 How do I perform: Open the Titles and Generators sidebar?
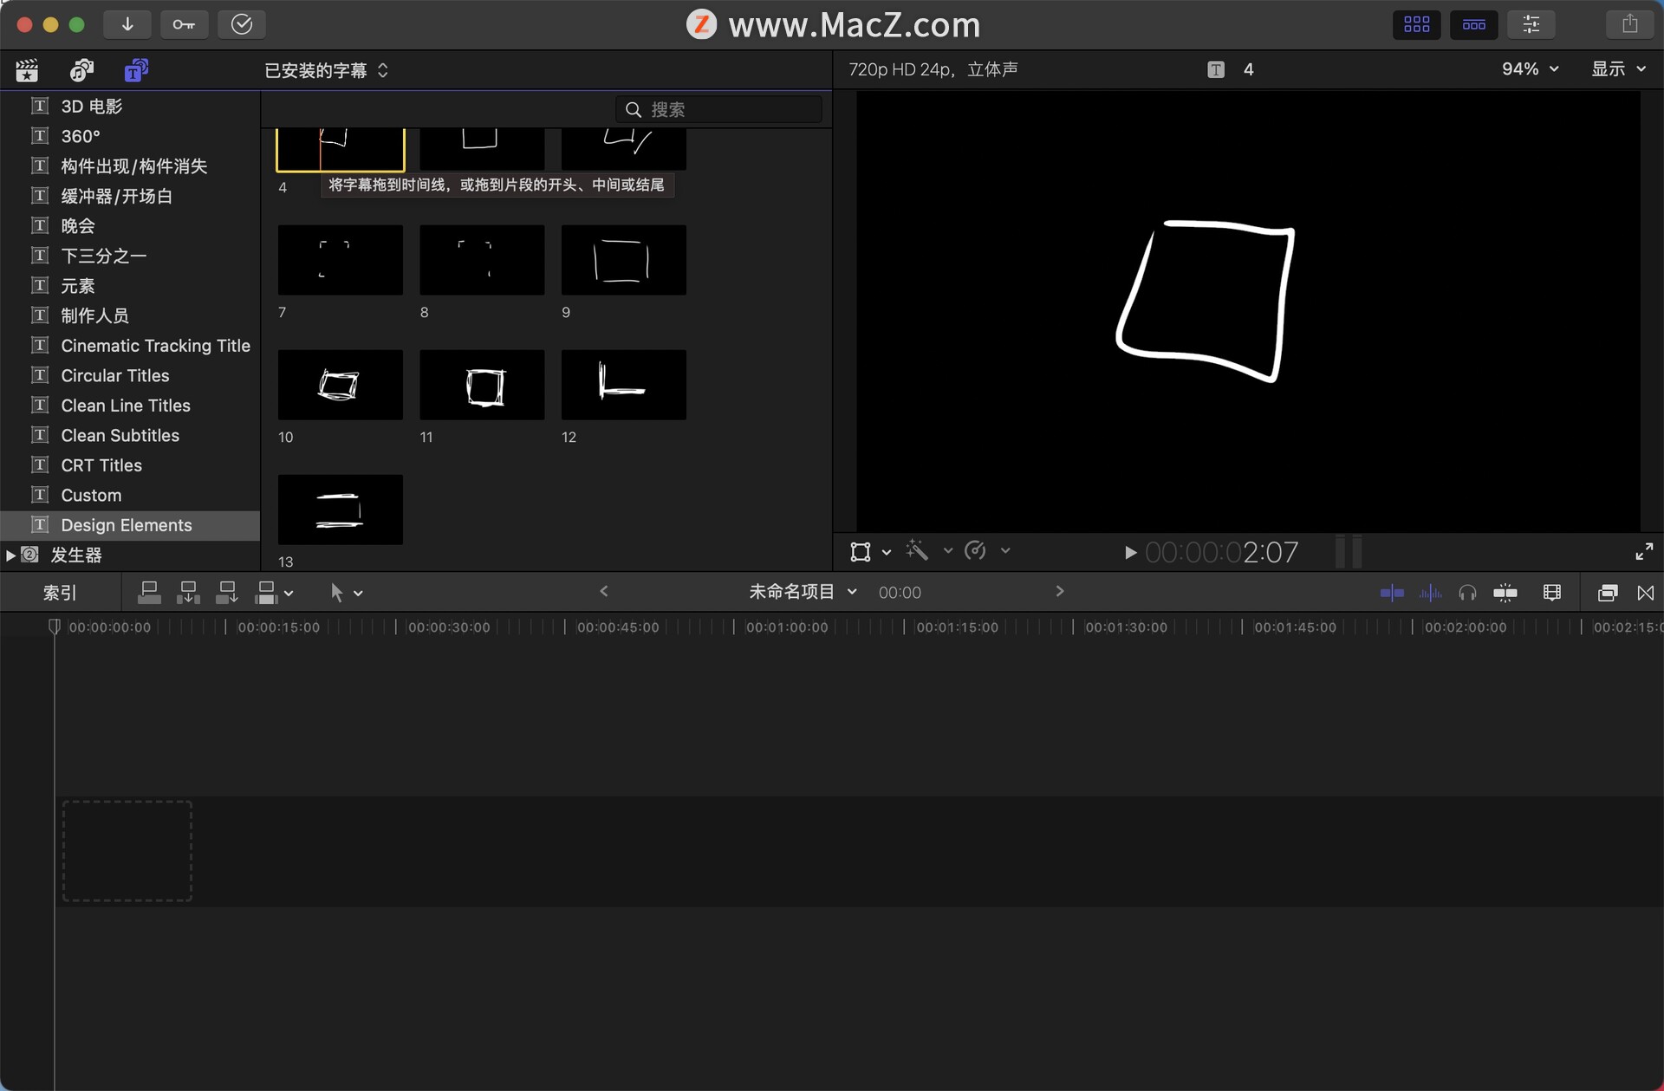pos(135,70)
